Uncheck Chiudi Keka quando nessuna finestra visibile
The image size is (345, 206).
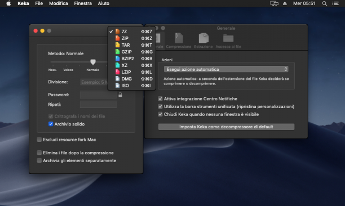coord(160,114)
